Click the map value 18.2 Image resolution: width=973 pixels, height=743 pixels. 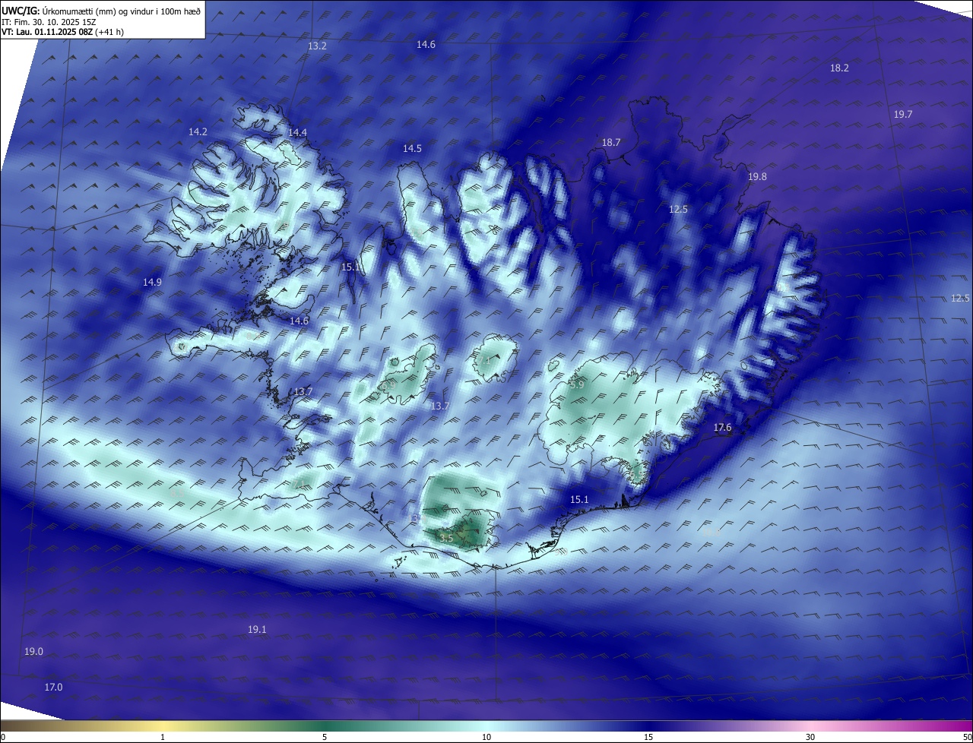839,68
